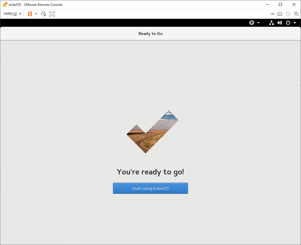
Task: Expand the dropdown arrow beside accessibility icon
Action: pyautogui.click(x=258, y=23)
